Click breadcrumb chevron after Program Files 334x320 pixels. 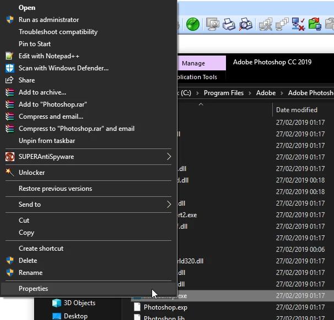(x=250, y=93)
